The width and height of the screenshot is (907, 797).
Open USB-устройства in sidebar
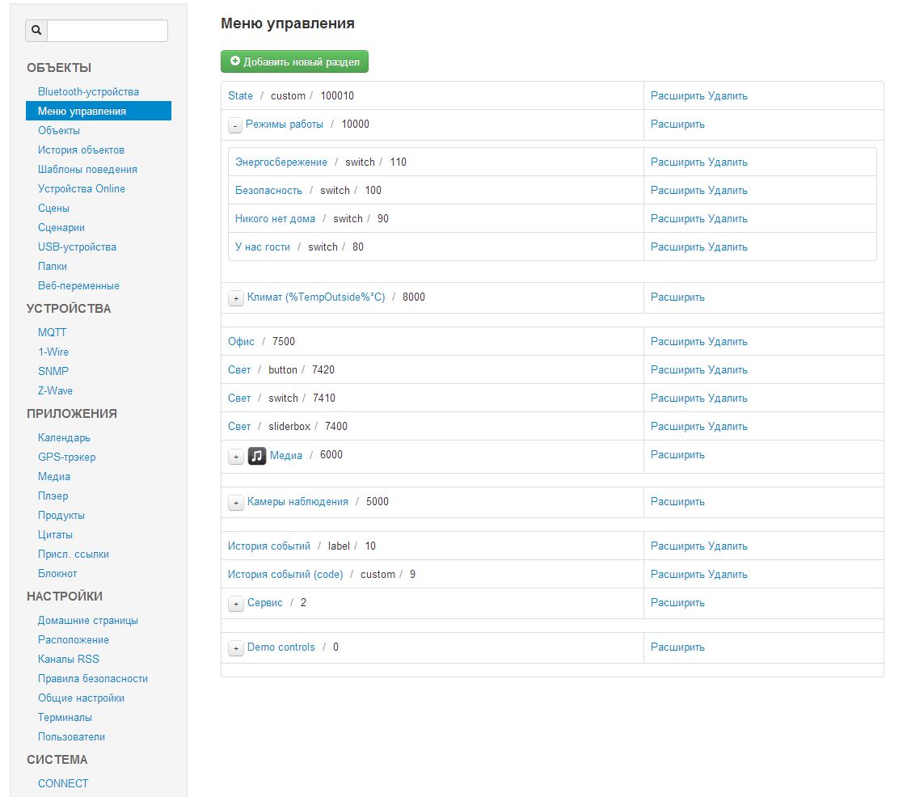pyautogui.click(x=77, y=247)
